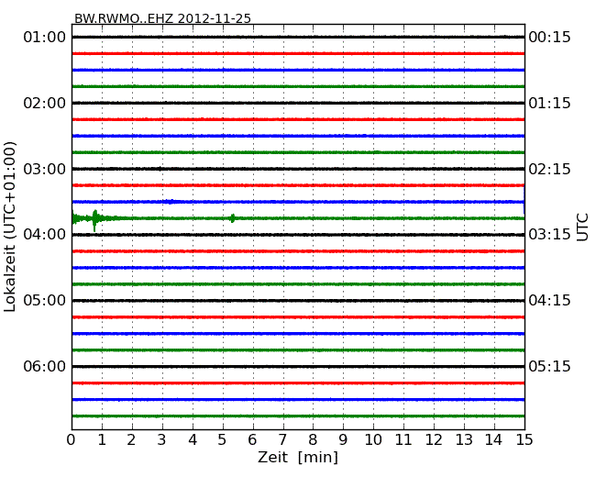Click the small blue bump near minute 3

pyautogui.click(x=171, y=201)
